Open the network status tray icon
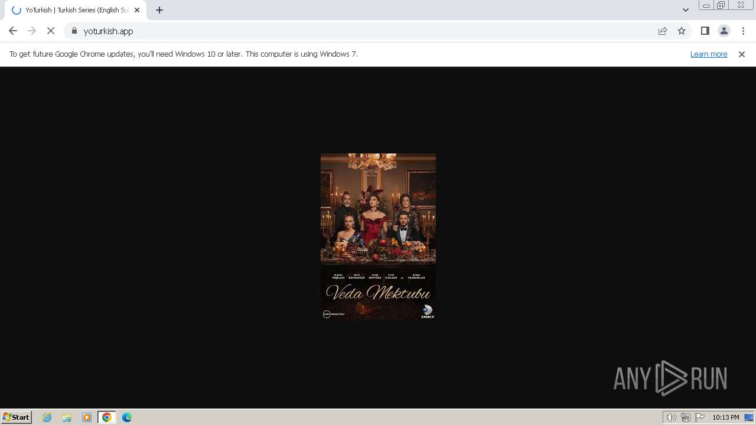The image size is (756, 425). click(x=686, y=417)
